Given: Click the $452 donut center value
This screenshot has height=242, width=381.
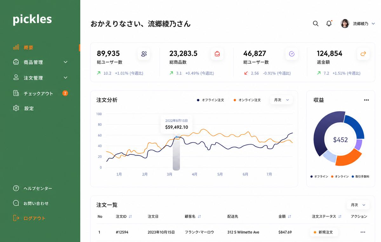Looking at the screenshot, I should 340,140.
